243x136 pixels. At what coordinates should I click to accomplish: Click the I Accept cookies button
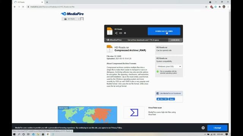click(x=217, y=128)
